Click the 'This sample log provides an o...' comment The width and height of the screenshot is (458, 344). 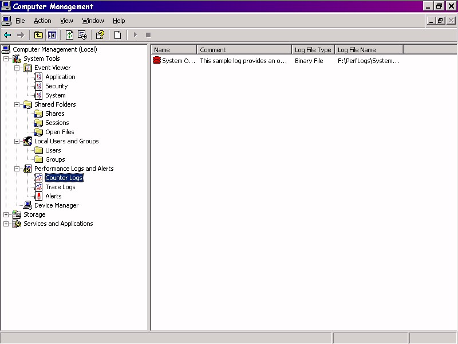243,61
